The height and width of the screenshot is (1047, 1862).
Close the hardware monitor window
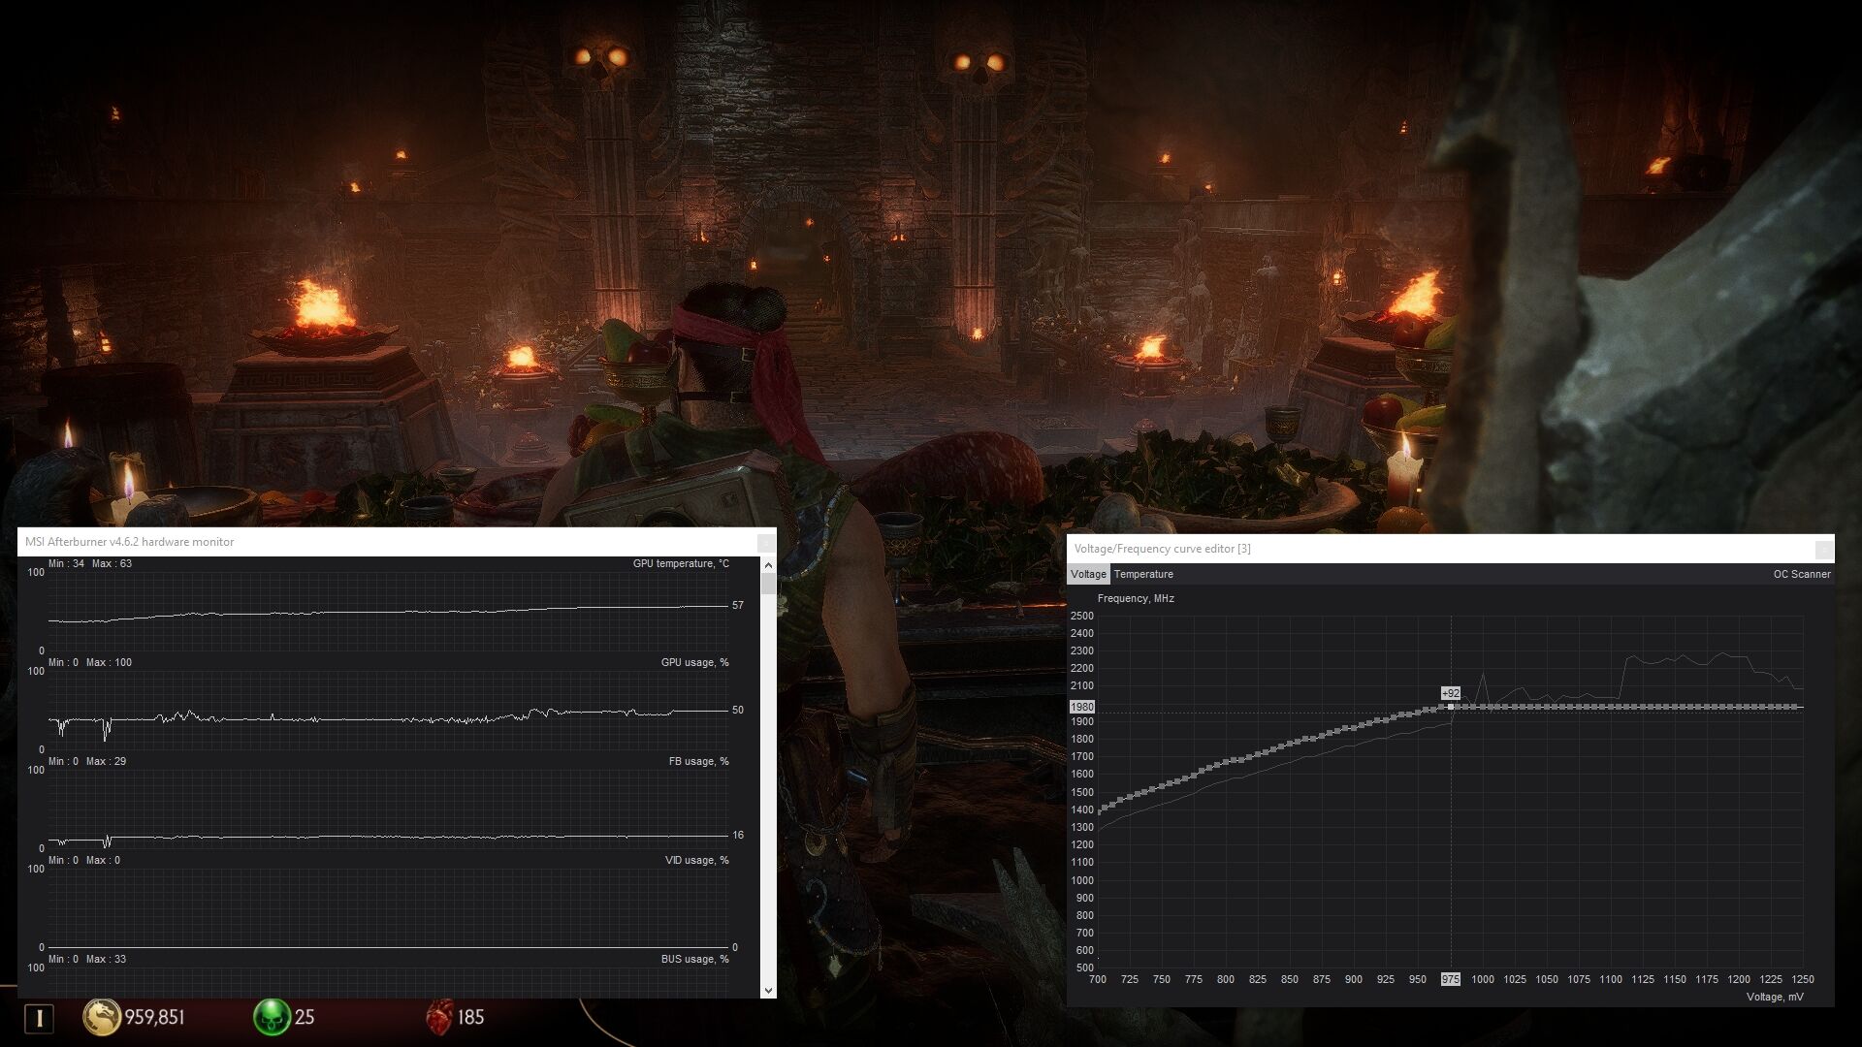(765, 542)
